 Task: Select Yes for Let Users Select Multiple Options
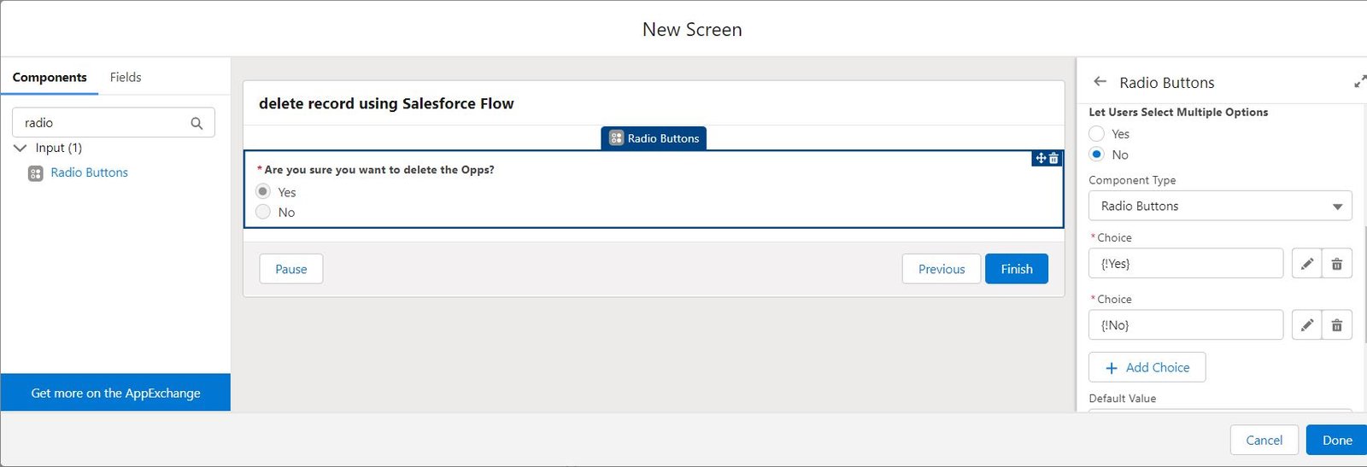click(1097, 134)
